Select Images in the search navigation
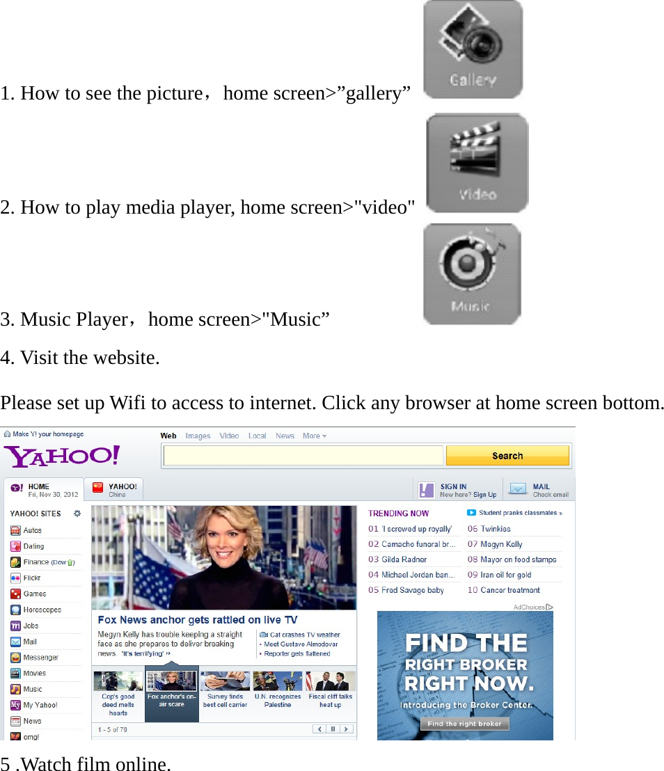This screenshot has height=771, width=664. [198, 436]
